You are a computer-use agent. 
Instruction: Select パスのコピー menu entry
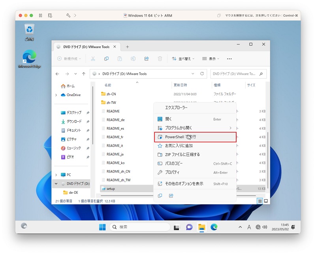[195, 163]
